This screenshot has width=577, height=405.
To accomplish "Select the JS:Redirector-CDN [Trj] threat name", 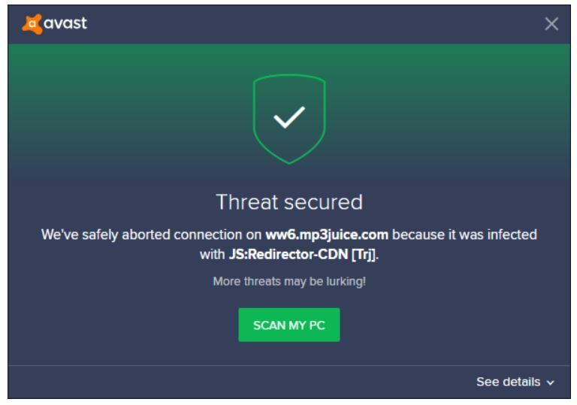I will (302, 254).
